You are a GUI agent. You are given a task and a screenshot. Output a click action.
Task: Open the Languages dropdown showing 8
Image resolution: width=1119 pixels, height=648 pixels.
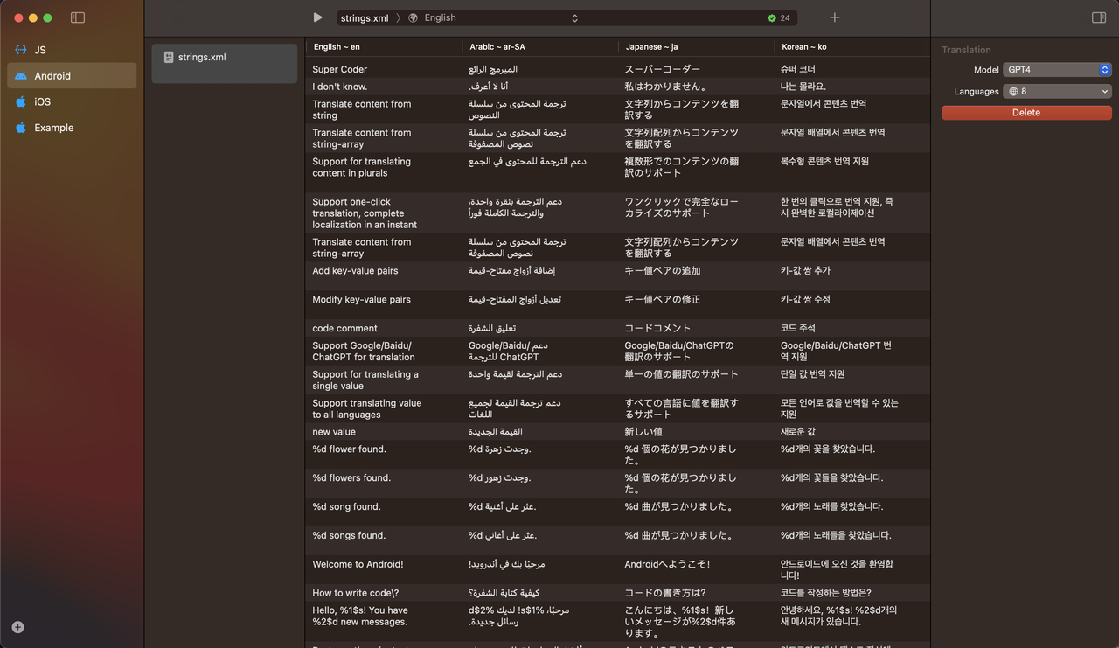point(1057,91)
